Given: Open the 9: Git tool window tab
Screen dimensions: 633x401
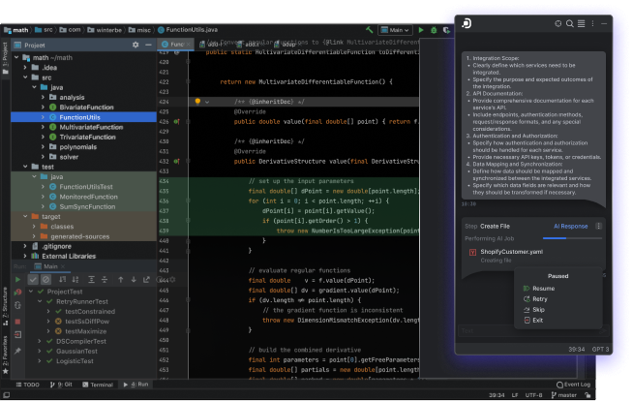Looking at the screenshot, I should pyautogui.click(x=61, y=385).
